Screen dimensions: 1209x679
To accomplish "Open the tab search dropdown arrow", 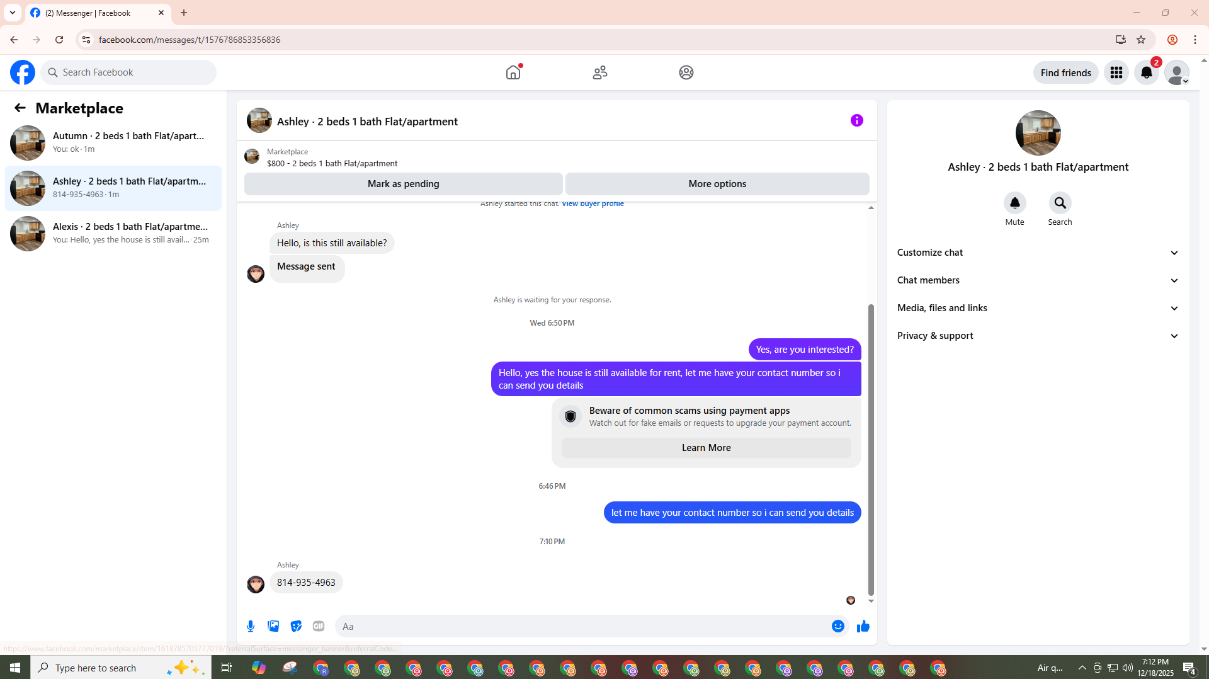I will (13, 13).
